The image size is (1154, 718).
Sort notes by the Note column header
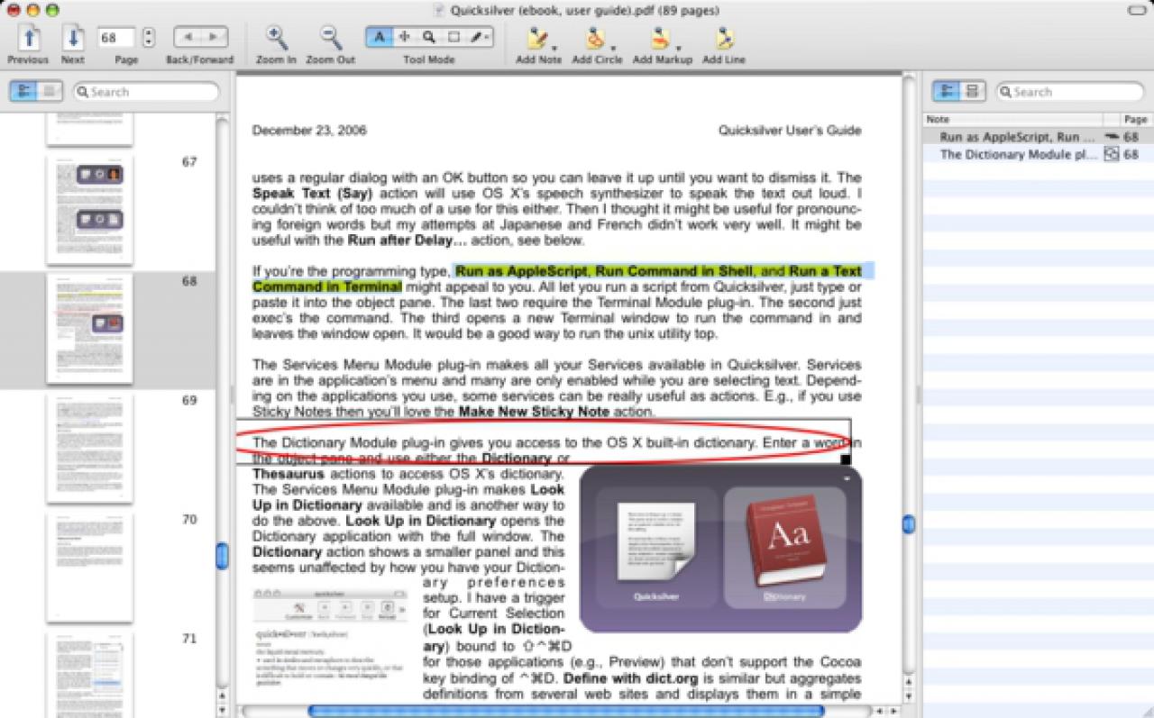tap(1013, 119)
